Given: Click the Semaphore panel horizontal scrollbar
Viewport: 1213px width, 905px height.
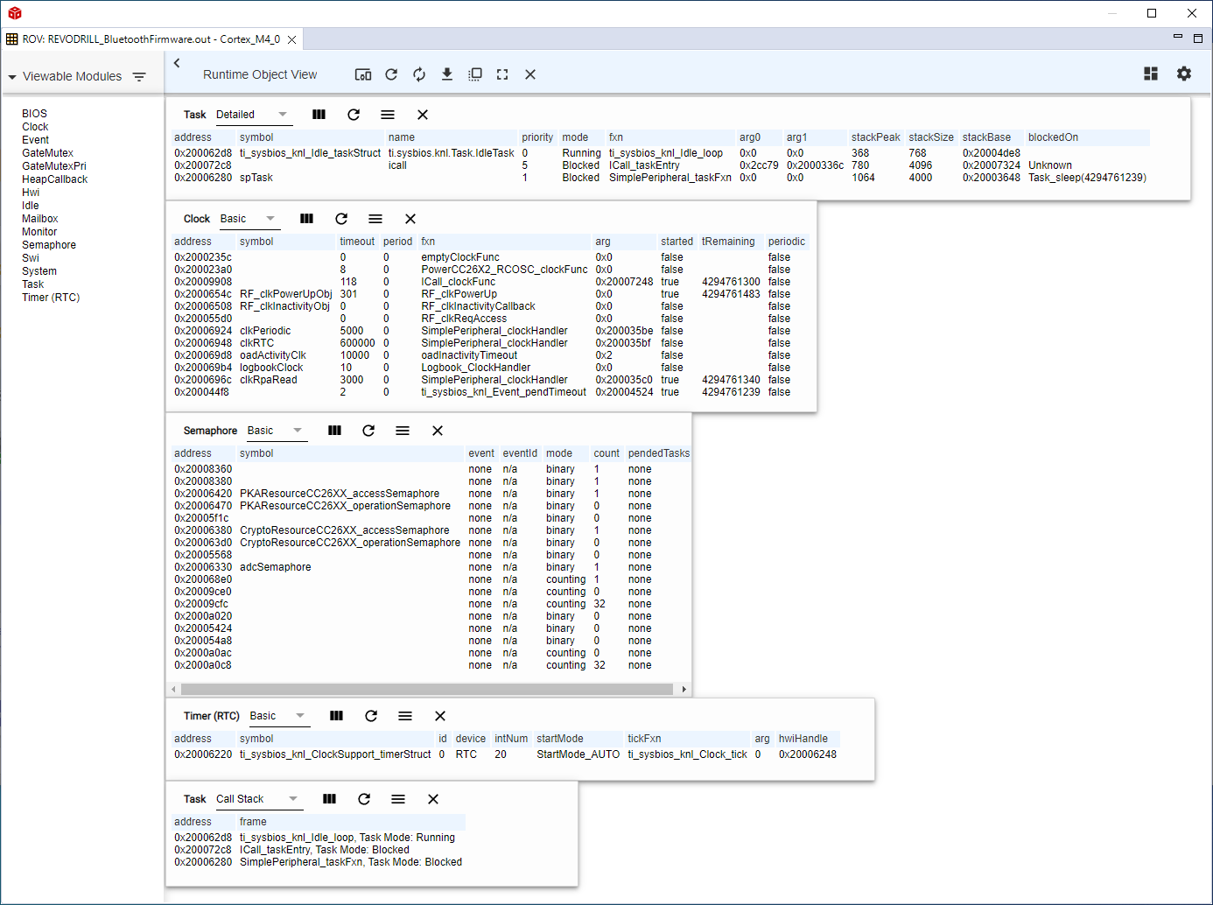Looking at the screenshot, I should pos(426,690).
